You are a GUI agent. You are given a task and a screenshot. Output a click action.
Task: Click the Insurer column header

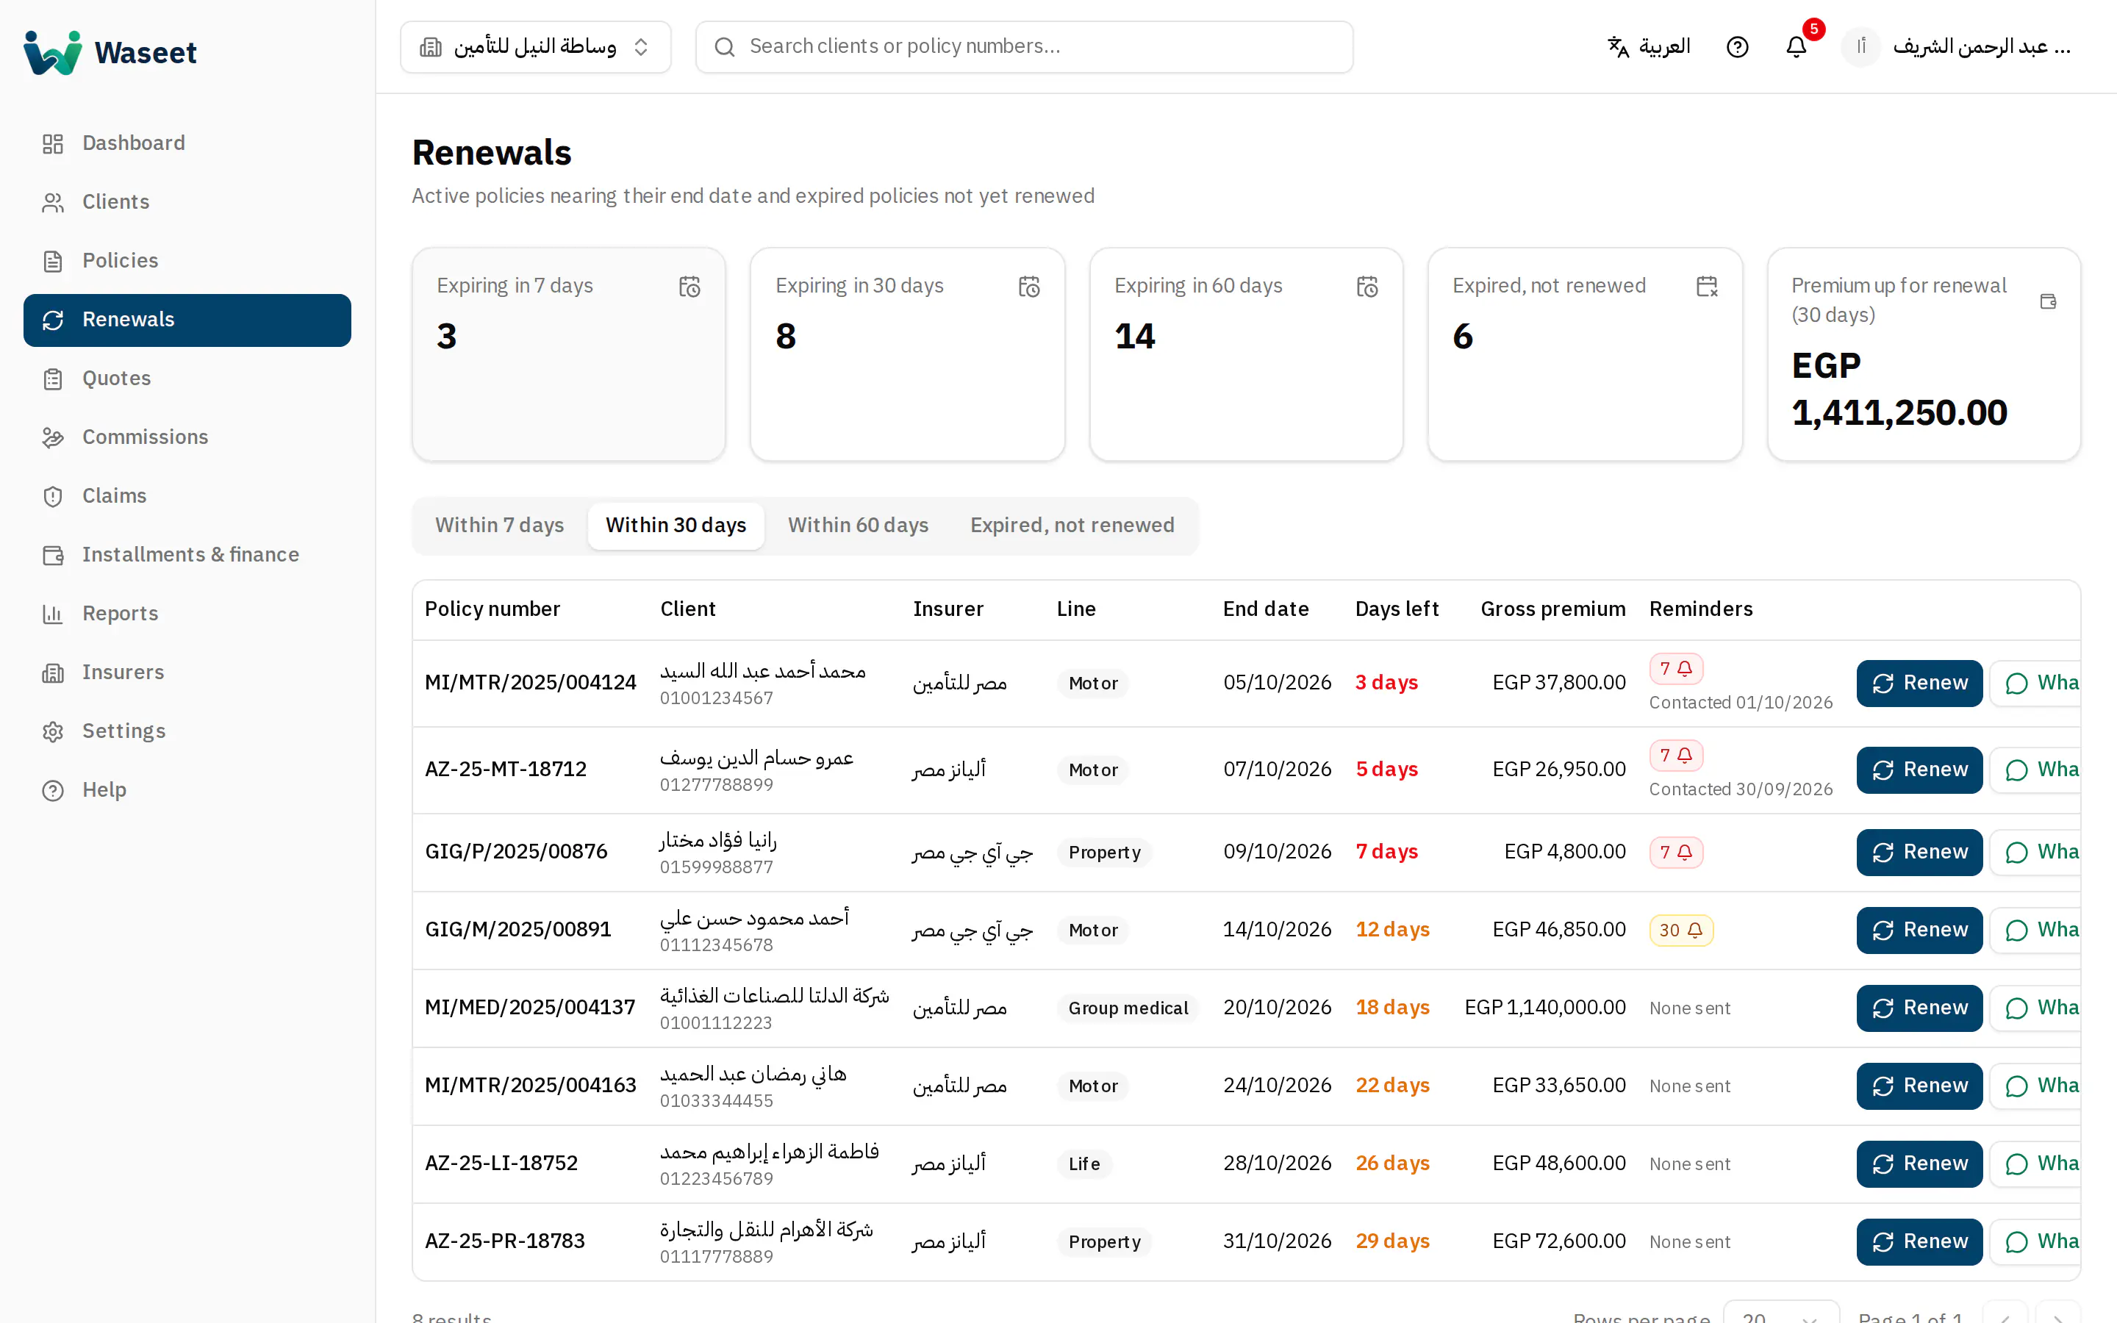948,609
